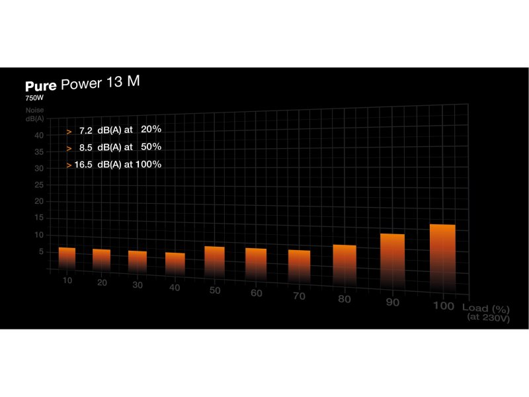Click the "Pure Power 13 M" chart title
This screenshot has height=397, width=529.
[83, 83]
